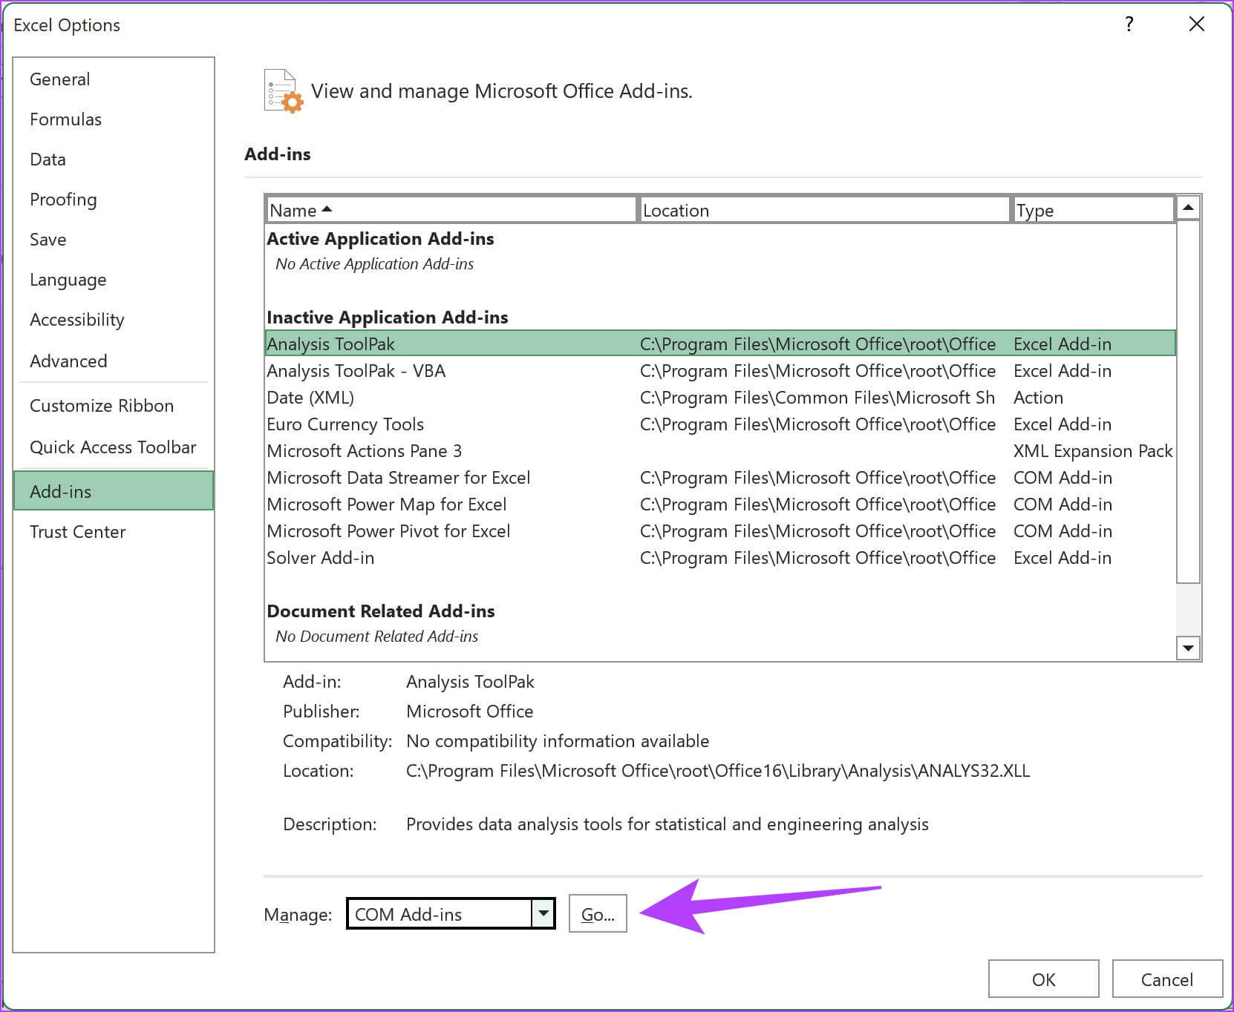This screenshot has height=1012, width=1234.
Task: Click No compatibility information available text
Action: tap(558, 741)
